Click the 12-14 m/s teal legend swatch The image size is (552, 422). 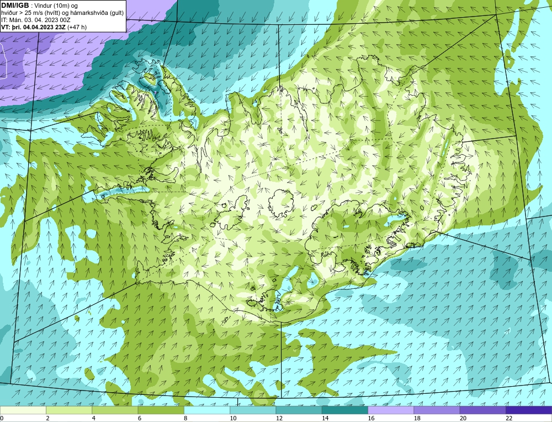(299, 410)
